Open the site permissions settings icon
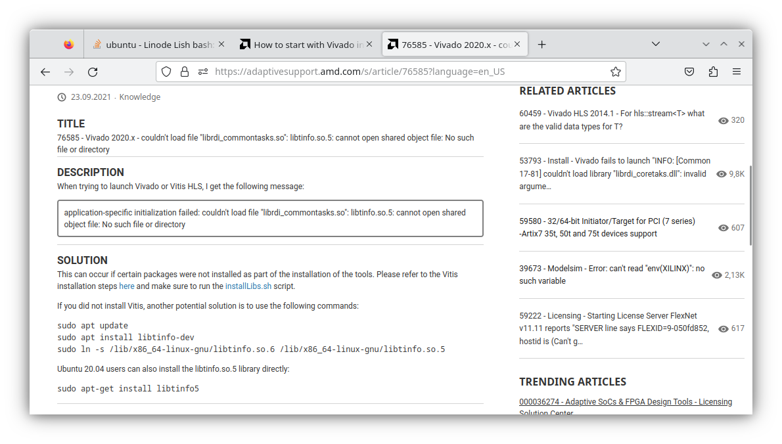Viewport: 782px width, 444px height. click(202, 71)
